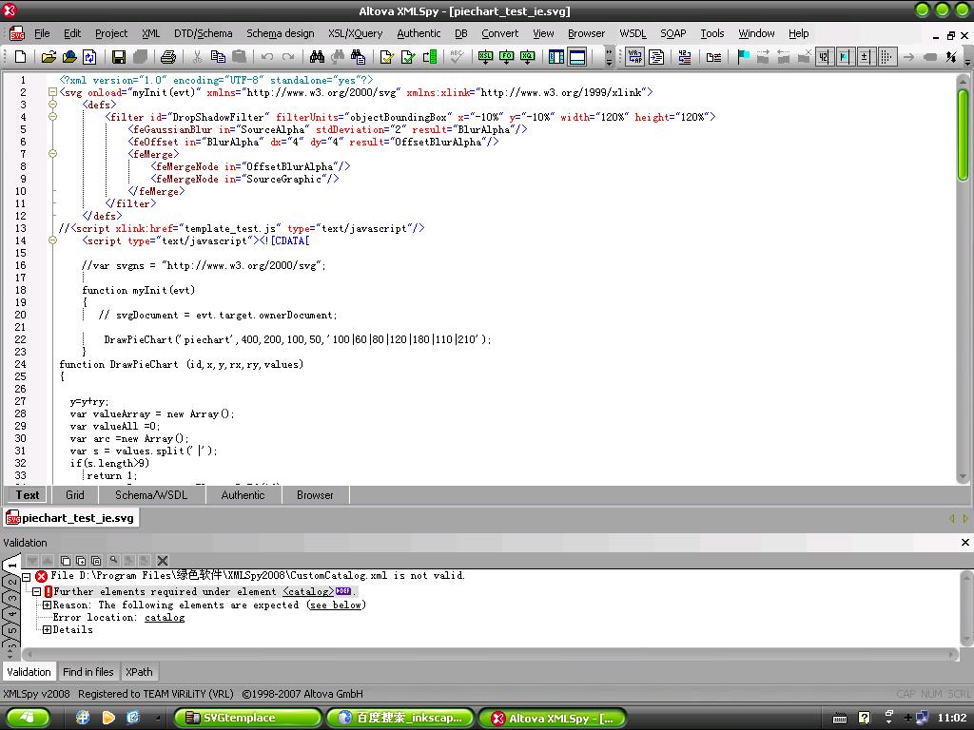Viewport: 974px width, 730px height.
Task: Toggle indentation guides icon
Action: [886, 57]
